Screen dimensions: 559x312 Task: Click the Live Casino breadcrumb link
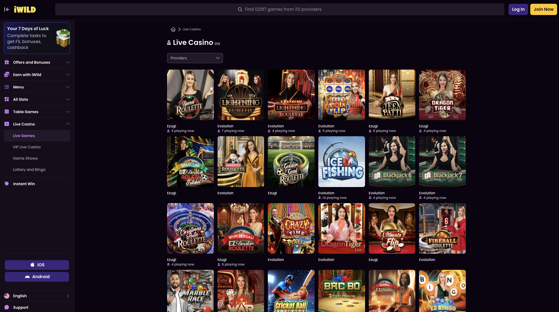pos(192,29)
